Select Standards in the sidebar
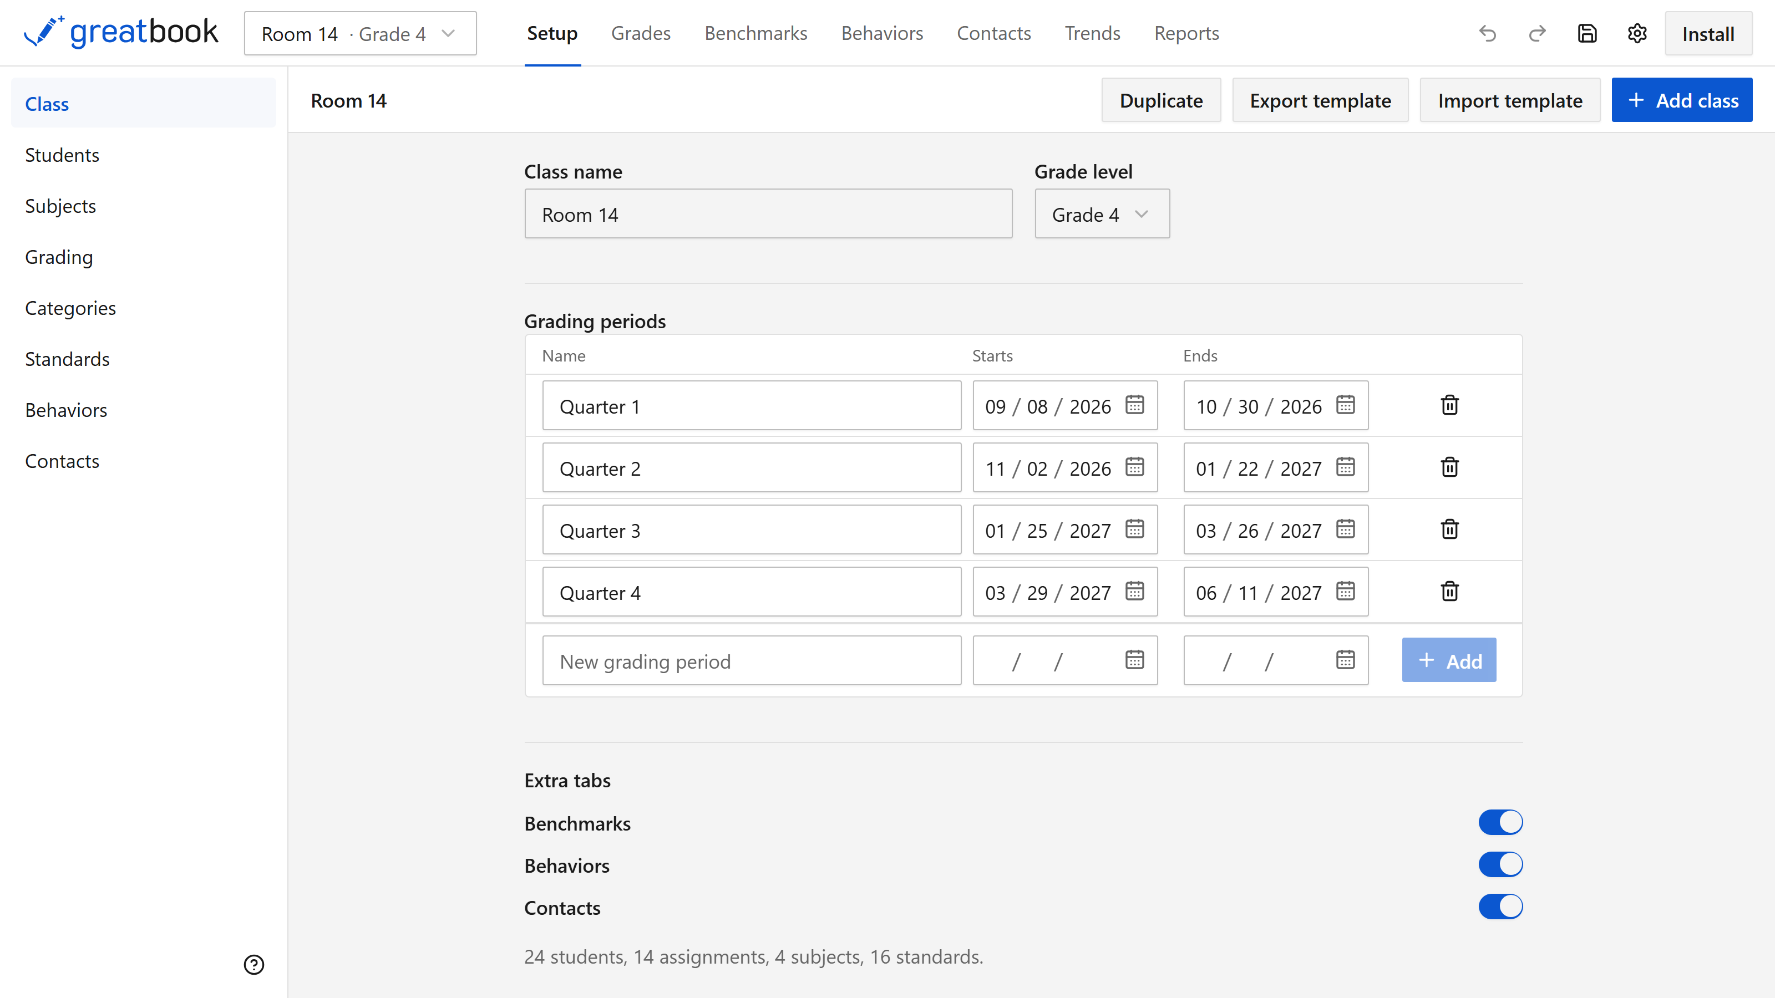The height and width of the screenshot is (998, 1775). click(143, 359)
